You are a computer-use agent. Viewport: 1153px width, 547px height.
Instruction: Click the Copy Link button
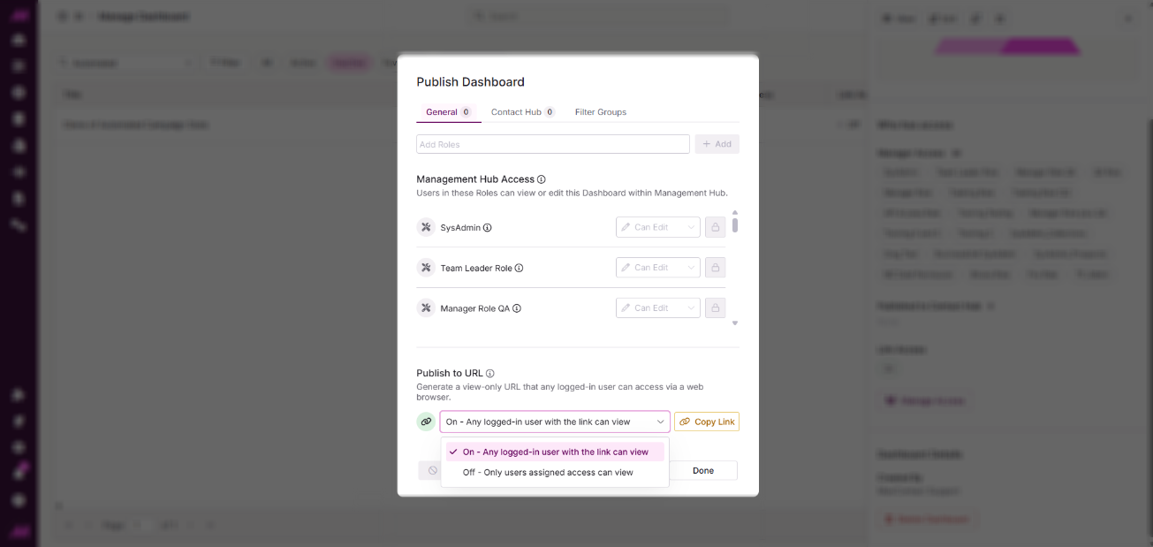[707, 422]
